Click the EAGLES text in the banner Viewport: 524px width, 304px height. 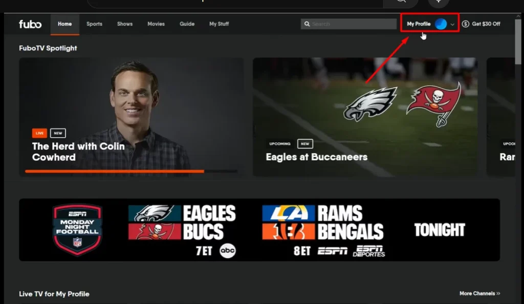[209, 213]
